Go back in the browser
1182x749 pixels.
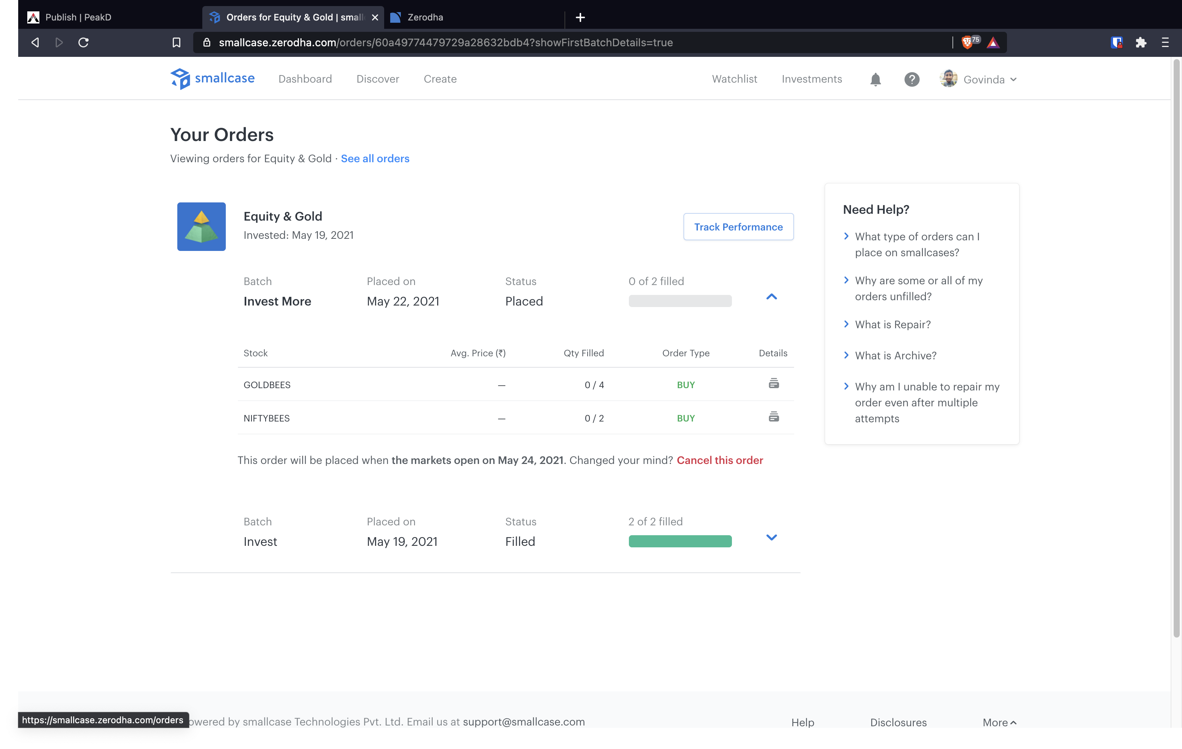35,42
